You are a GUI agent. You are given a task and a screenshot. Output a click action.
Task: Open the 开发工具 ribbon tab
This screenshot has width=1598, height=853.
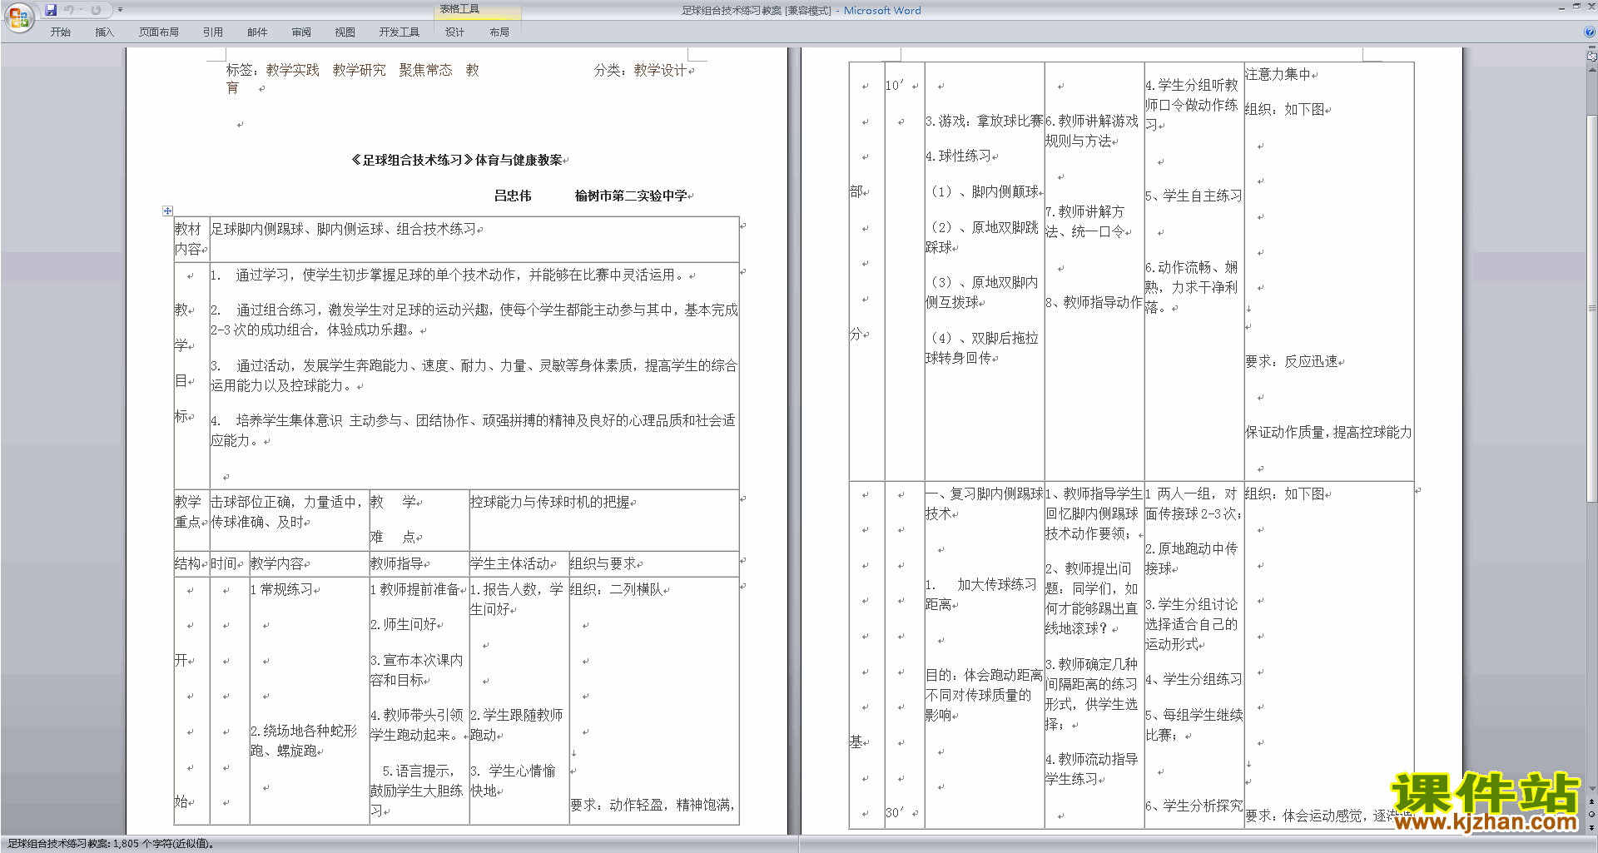(x=399, y=32)
